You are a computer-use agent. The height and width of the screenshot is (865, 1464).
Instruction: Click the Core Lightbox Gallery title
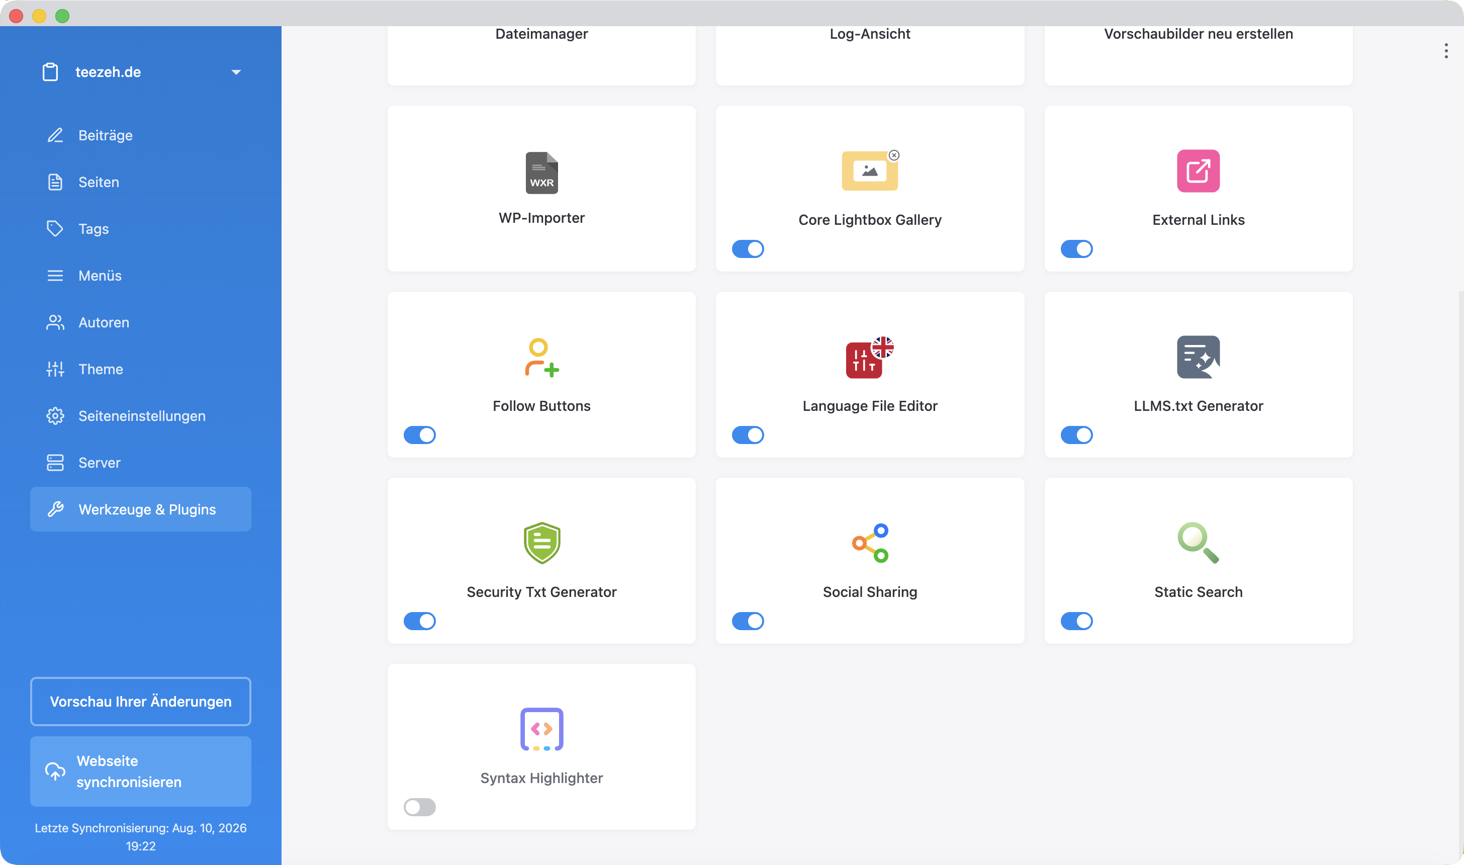870,220
